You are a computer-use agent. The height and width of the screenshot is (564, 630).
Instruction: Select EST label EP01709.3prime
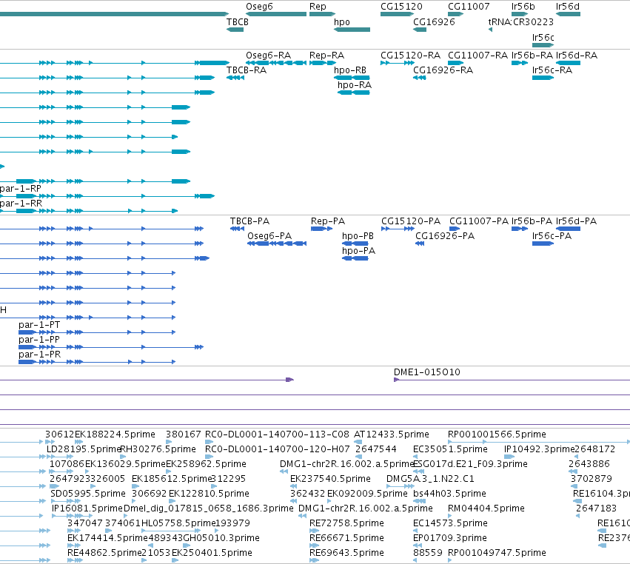(x=450, y=539)
